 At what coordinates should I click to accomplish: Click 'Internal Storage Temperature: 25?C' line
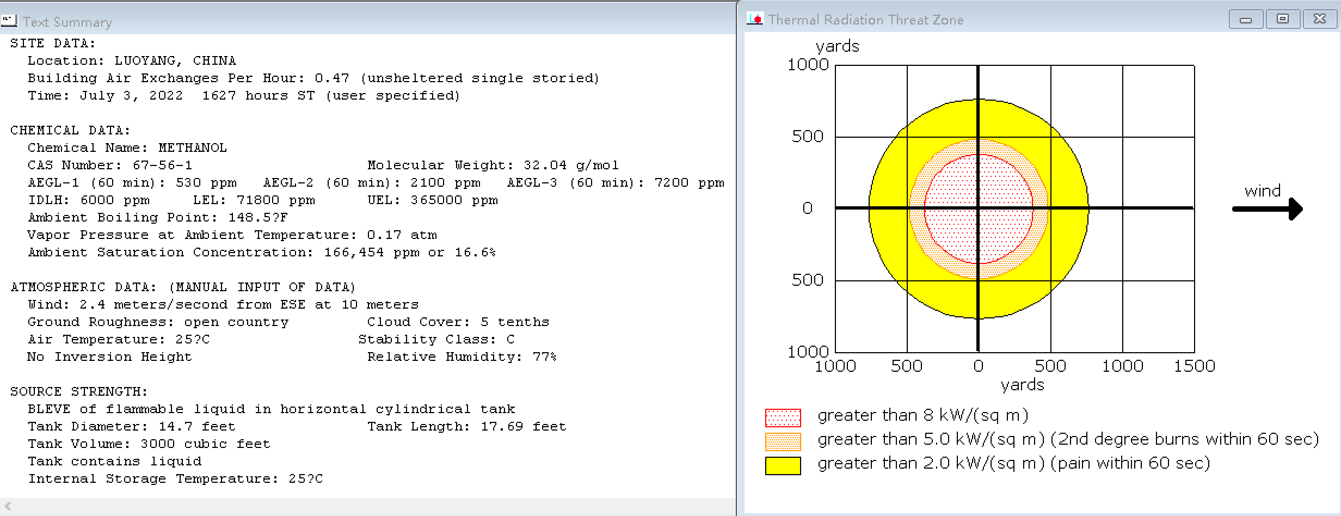click(175, 478)
